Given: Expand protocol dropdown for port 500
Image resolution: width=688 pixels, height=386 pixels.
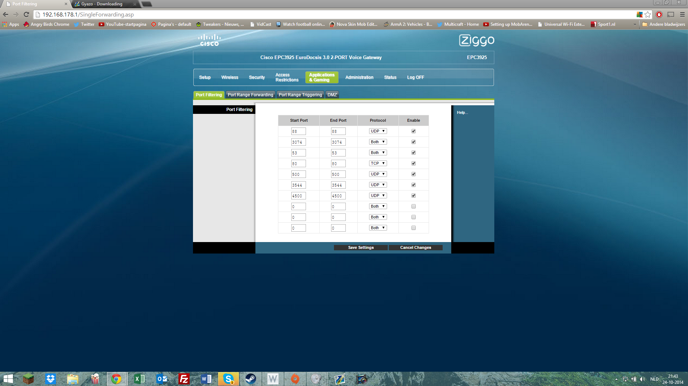Looking at the screenshot, I should [378, 174].
